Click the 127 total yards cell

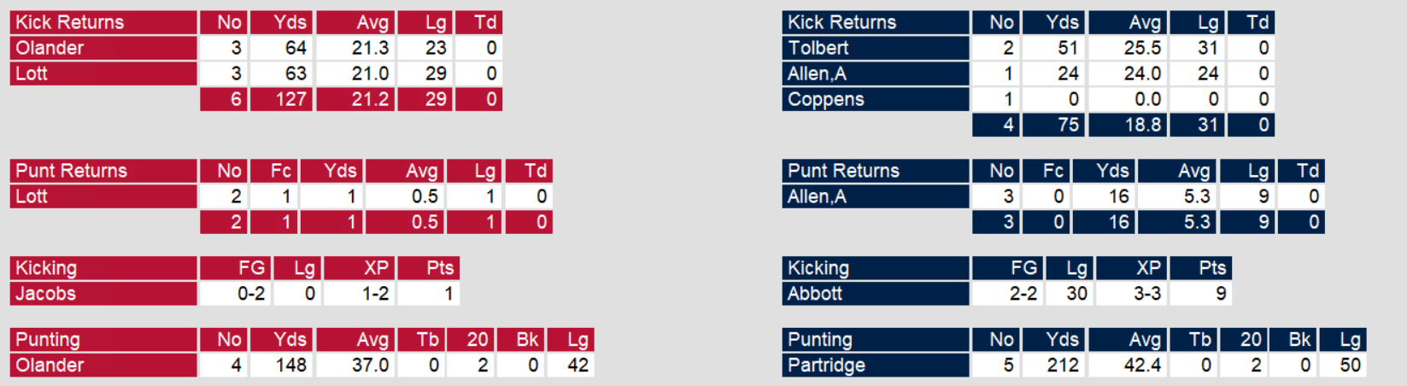pos(290,99)
